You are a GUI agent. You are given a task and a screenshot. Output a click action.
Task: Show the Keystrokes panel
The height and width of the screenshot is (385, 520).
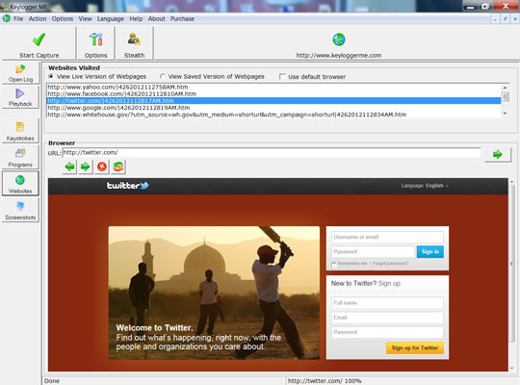(20, 131)
